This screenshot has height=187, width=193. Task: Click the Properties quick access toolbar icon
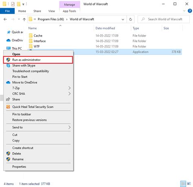13,4
